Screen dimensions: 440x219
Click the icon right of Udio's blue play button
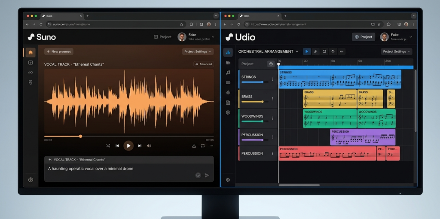click(x=315, y=52)
